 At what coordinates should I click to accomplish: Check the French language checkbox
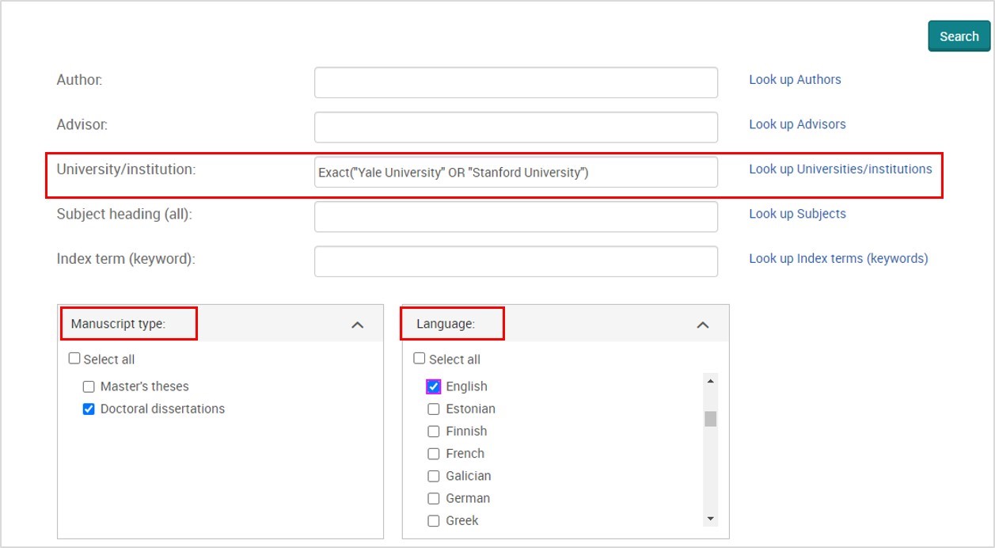(434, 454)
